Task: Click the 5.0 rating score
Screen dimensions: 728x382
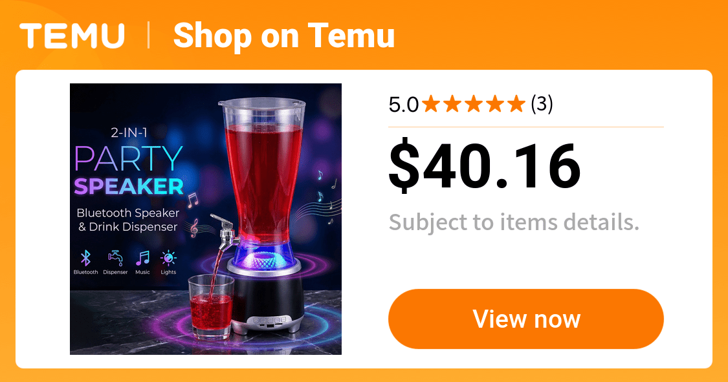Action: (x=403, y=105)
